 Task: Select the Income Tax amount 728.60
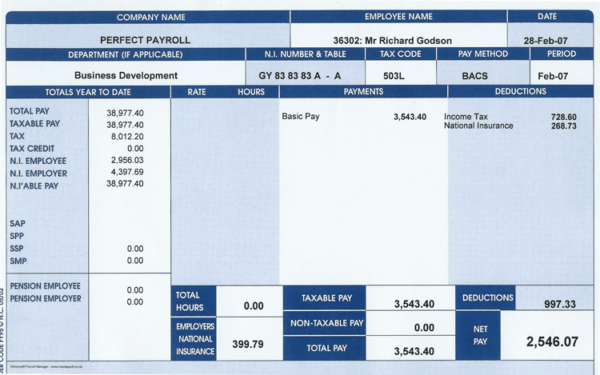click(563, 117)
